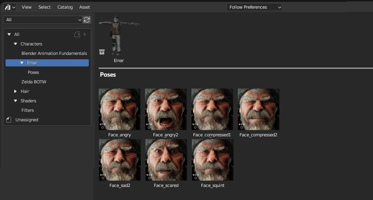Select the Filters catalog under Shaders
The image size is (373, 200).
pyautogui.click(x=28, y=110)
